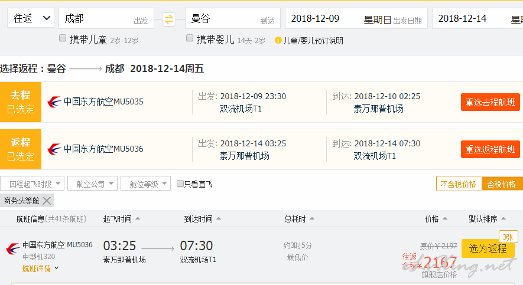This screenshot has height=285, width=523.
Task: Open 航空公司 filter dropdown
Action: [92, 184]
